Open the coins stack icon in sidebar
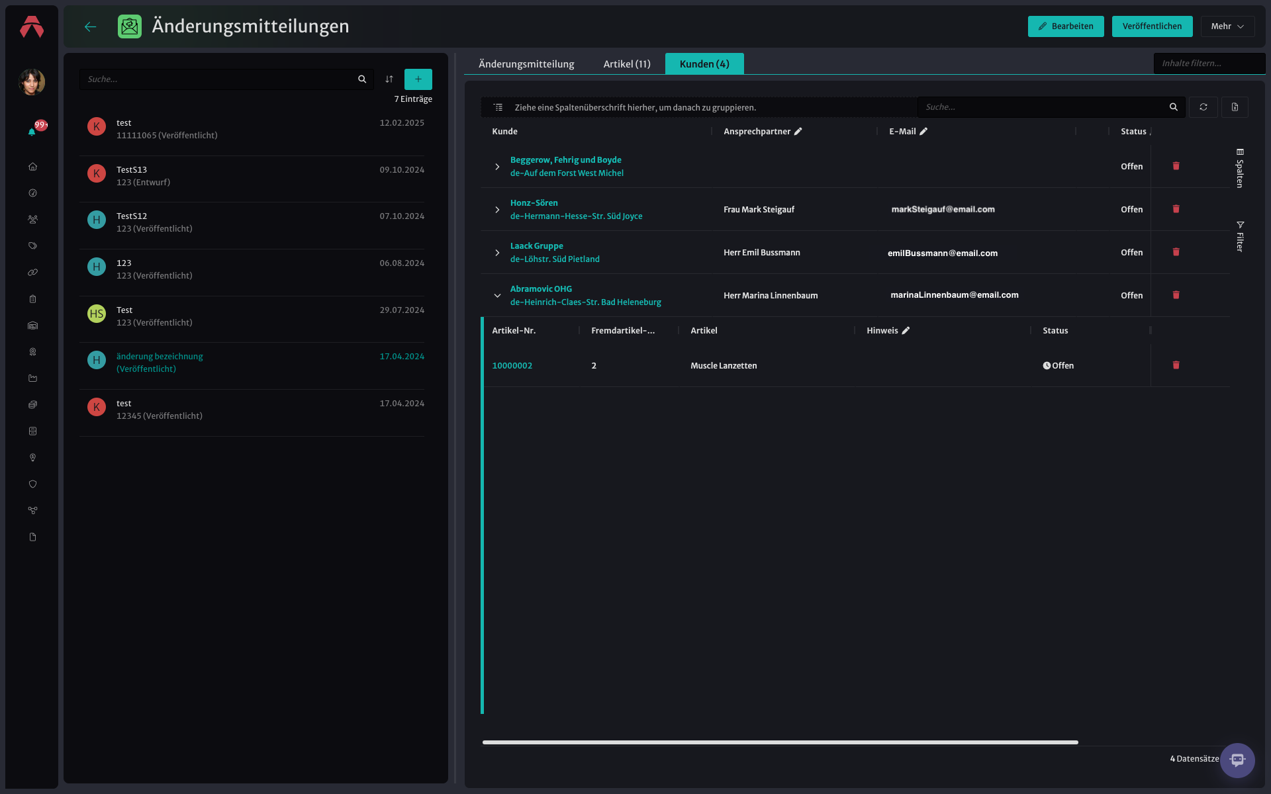The height and width of the screenshot is (794, 1271). [32, 405]
